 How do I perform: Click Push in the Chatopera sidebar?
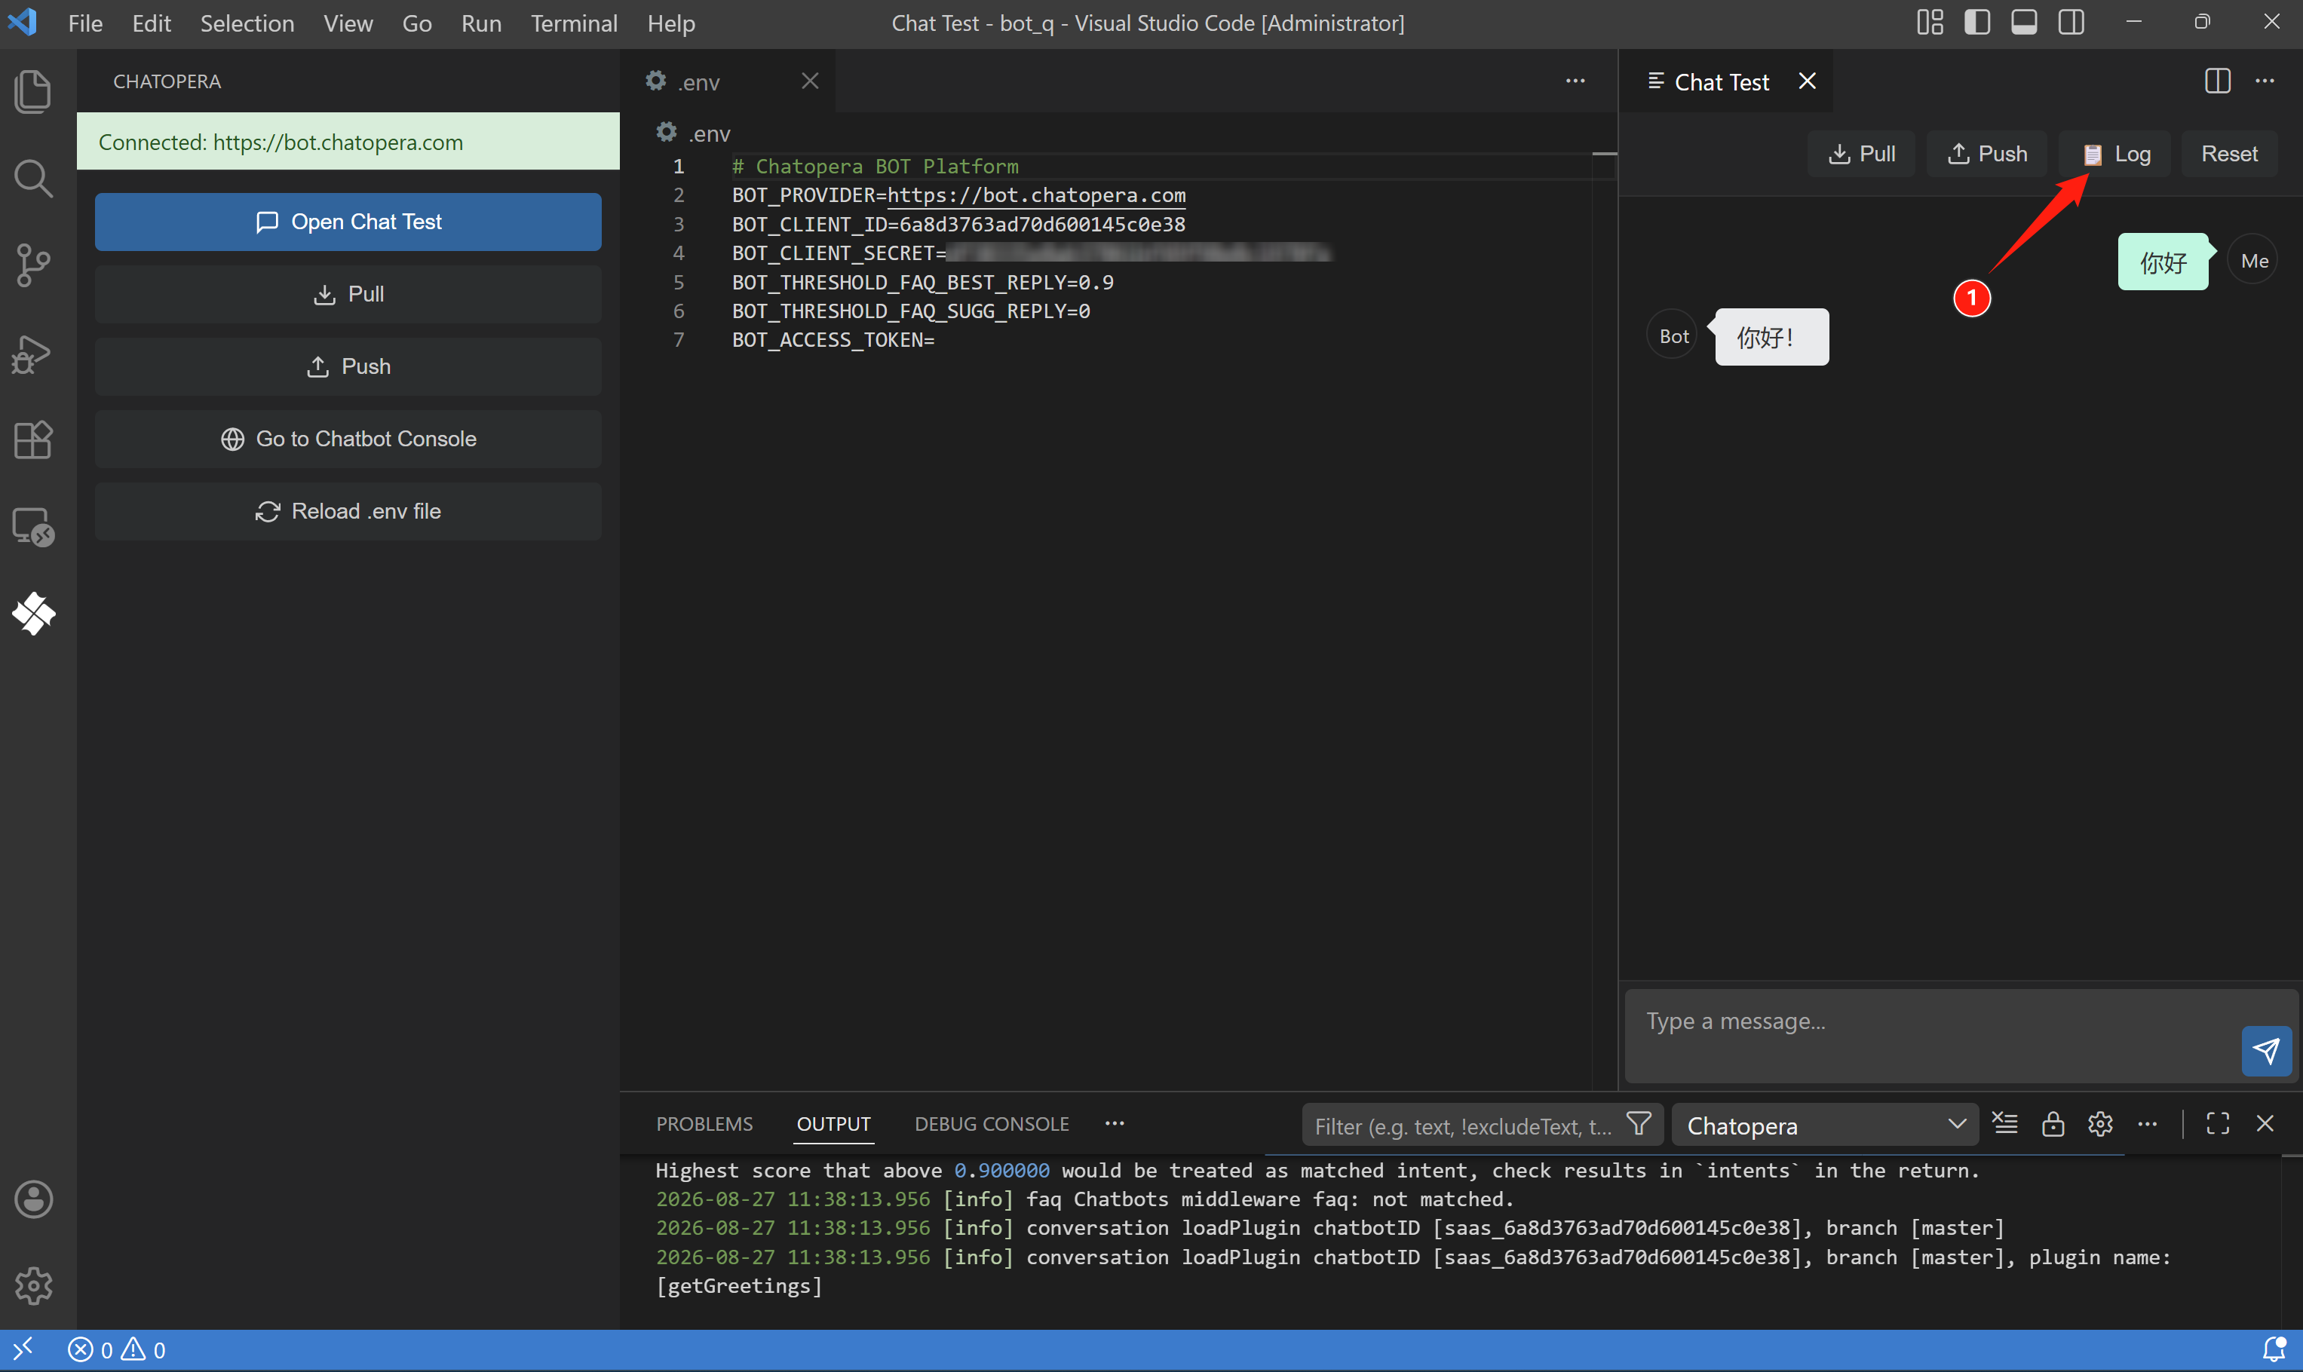(348, 366)
